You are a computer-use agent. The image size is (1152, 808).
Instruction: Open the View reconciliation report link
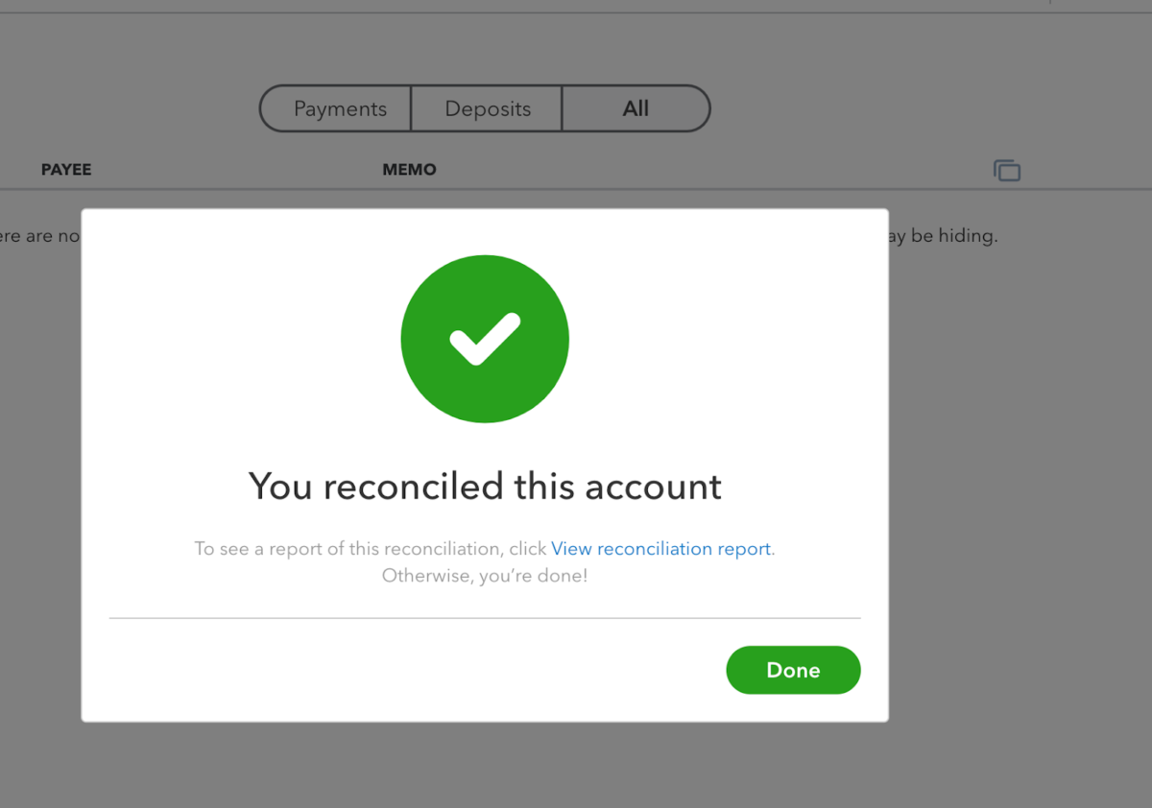tap(660, 548)
